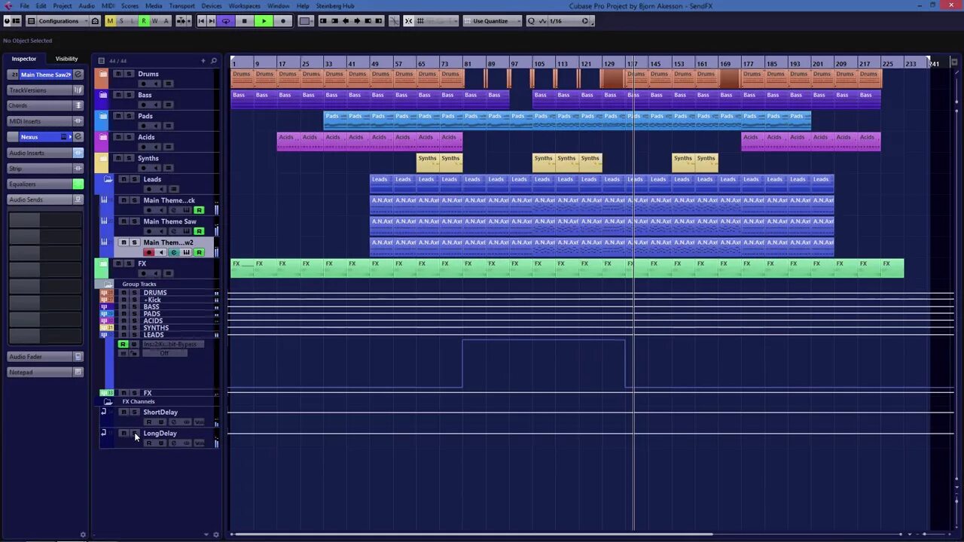Open the MIDI menu
The height and width of the screenshot is (542, 964).
click(108, 6)
